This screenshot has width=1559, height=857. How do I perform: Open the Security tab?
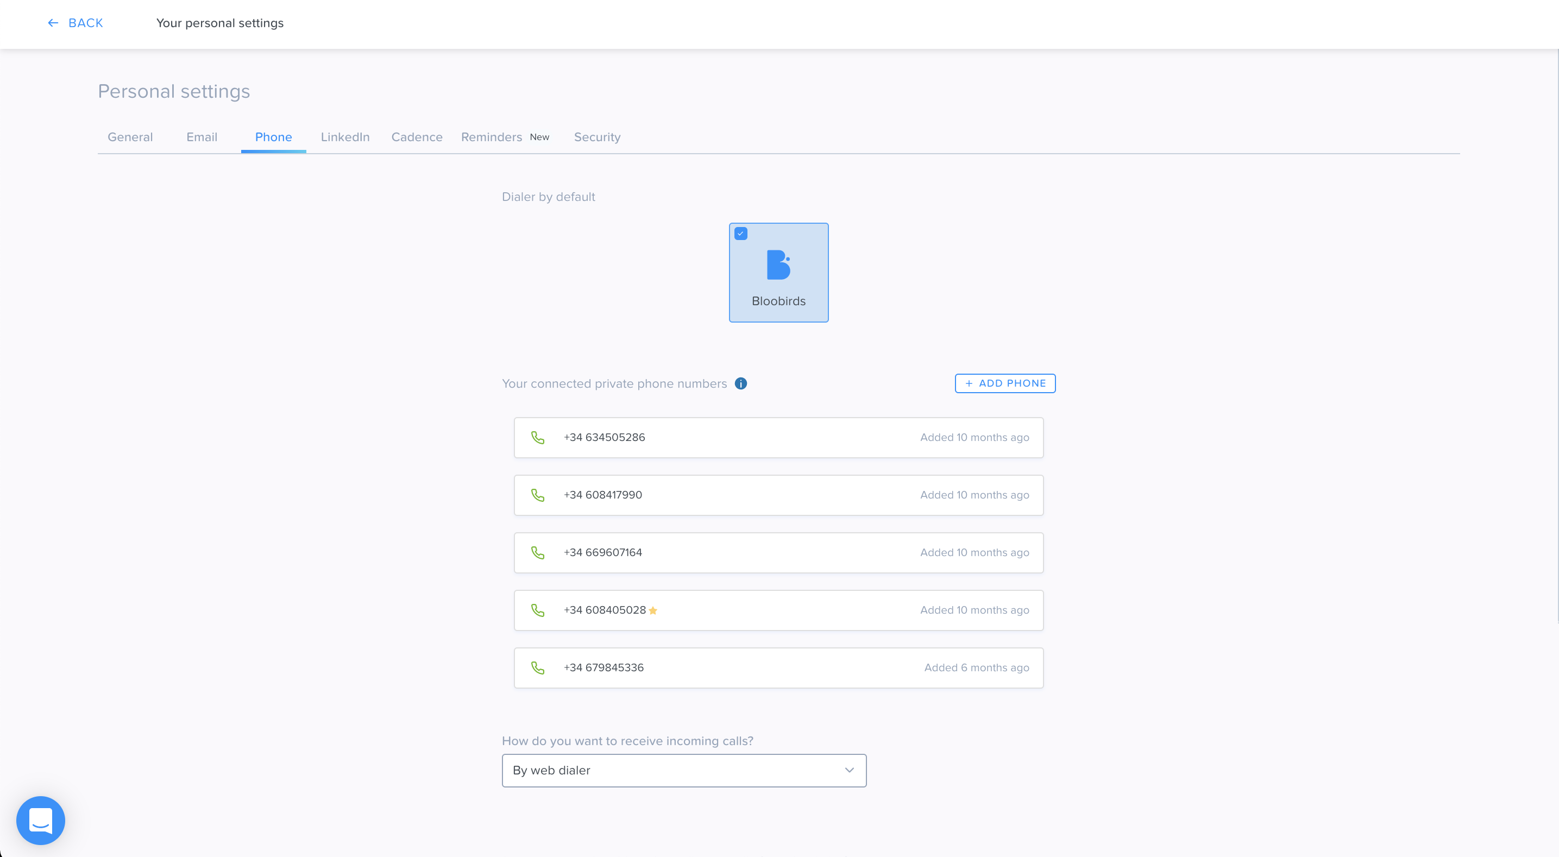598,137
